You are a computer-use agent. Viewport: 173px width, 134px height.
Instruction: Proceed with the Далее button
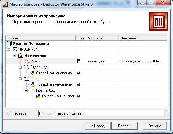coord(124,126)
